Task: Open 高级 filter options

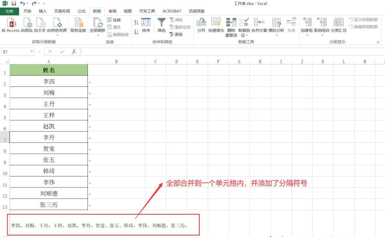Action: point(176,34)
